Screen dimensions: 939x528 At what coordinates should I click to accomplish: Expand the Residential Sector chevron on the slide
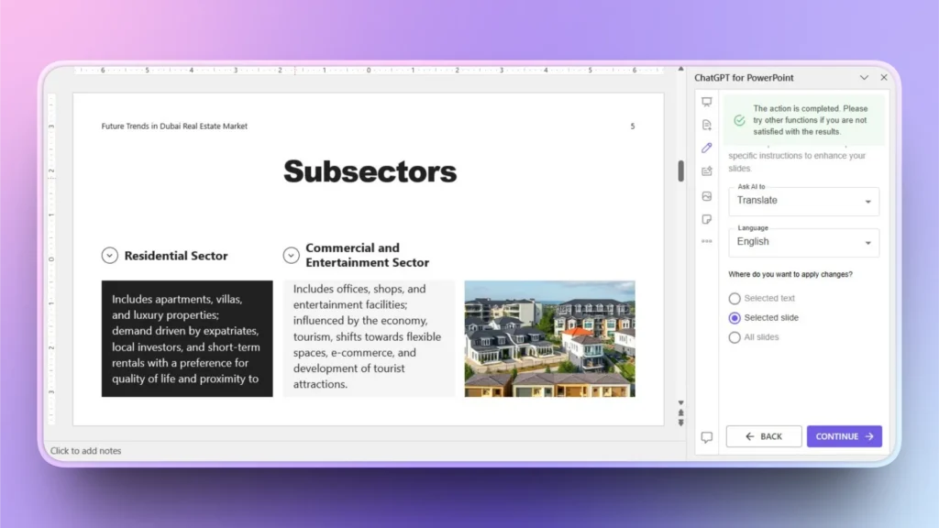[x=110, y=255]
